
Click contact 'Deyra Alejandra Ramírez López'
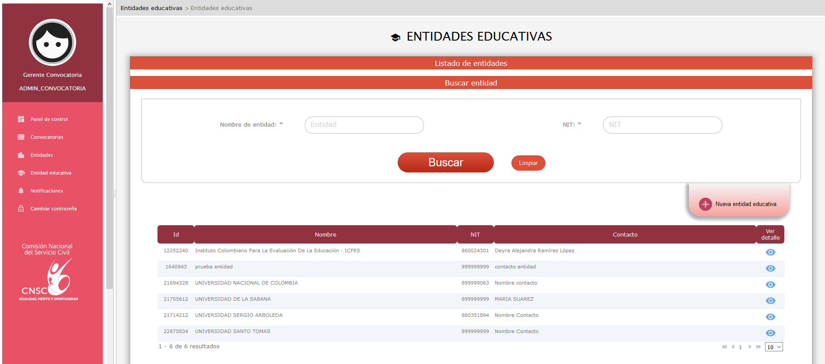pyautogui.click(x=535, y=251)
